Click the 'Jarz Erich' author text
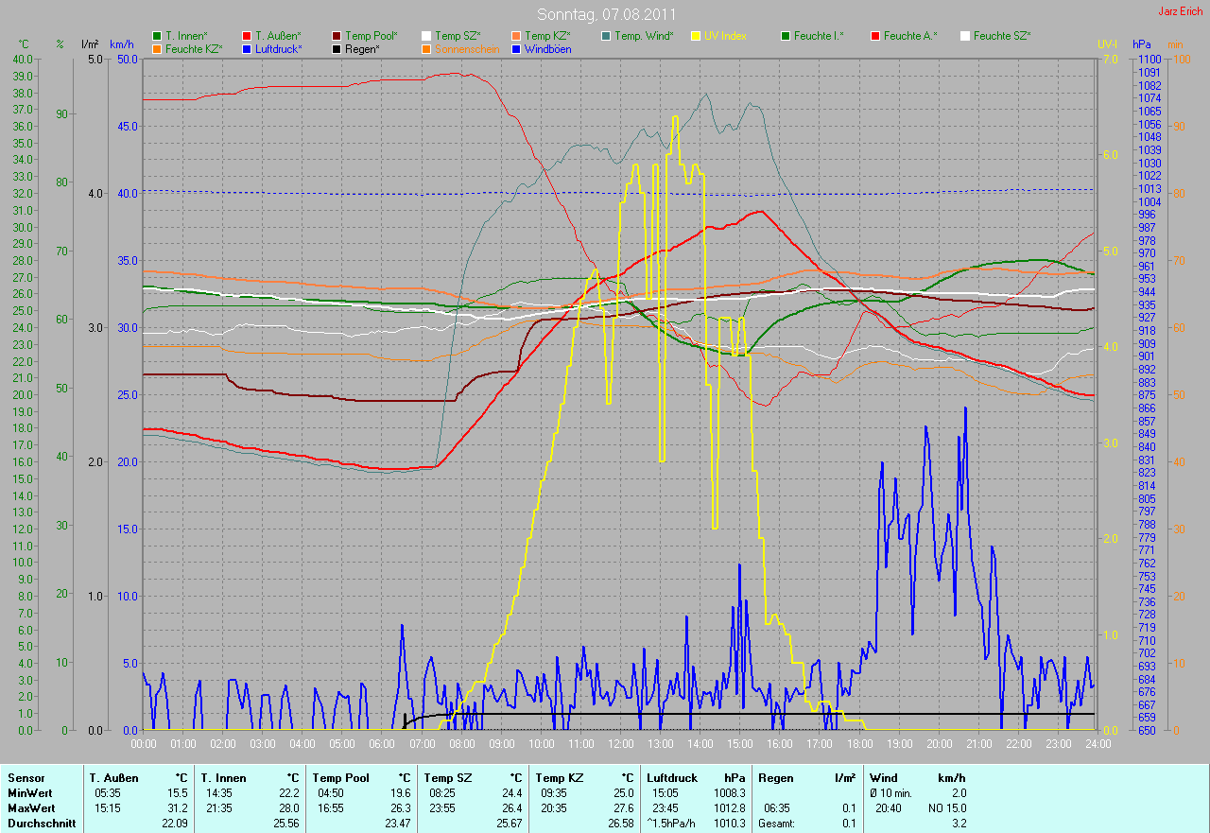 1181,11
